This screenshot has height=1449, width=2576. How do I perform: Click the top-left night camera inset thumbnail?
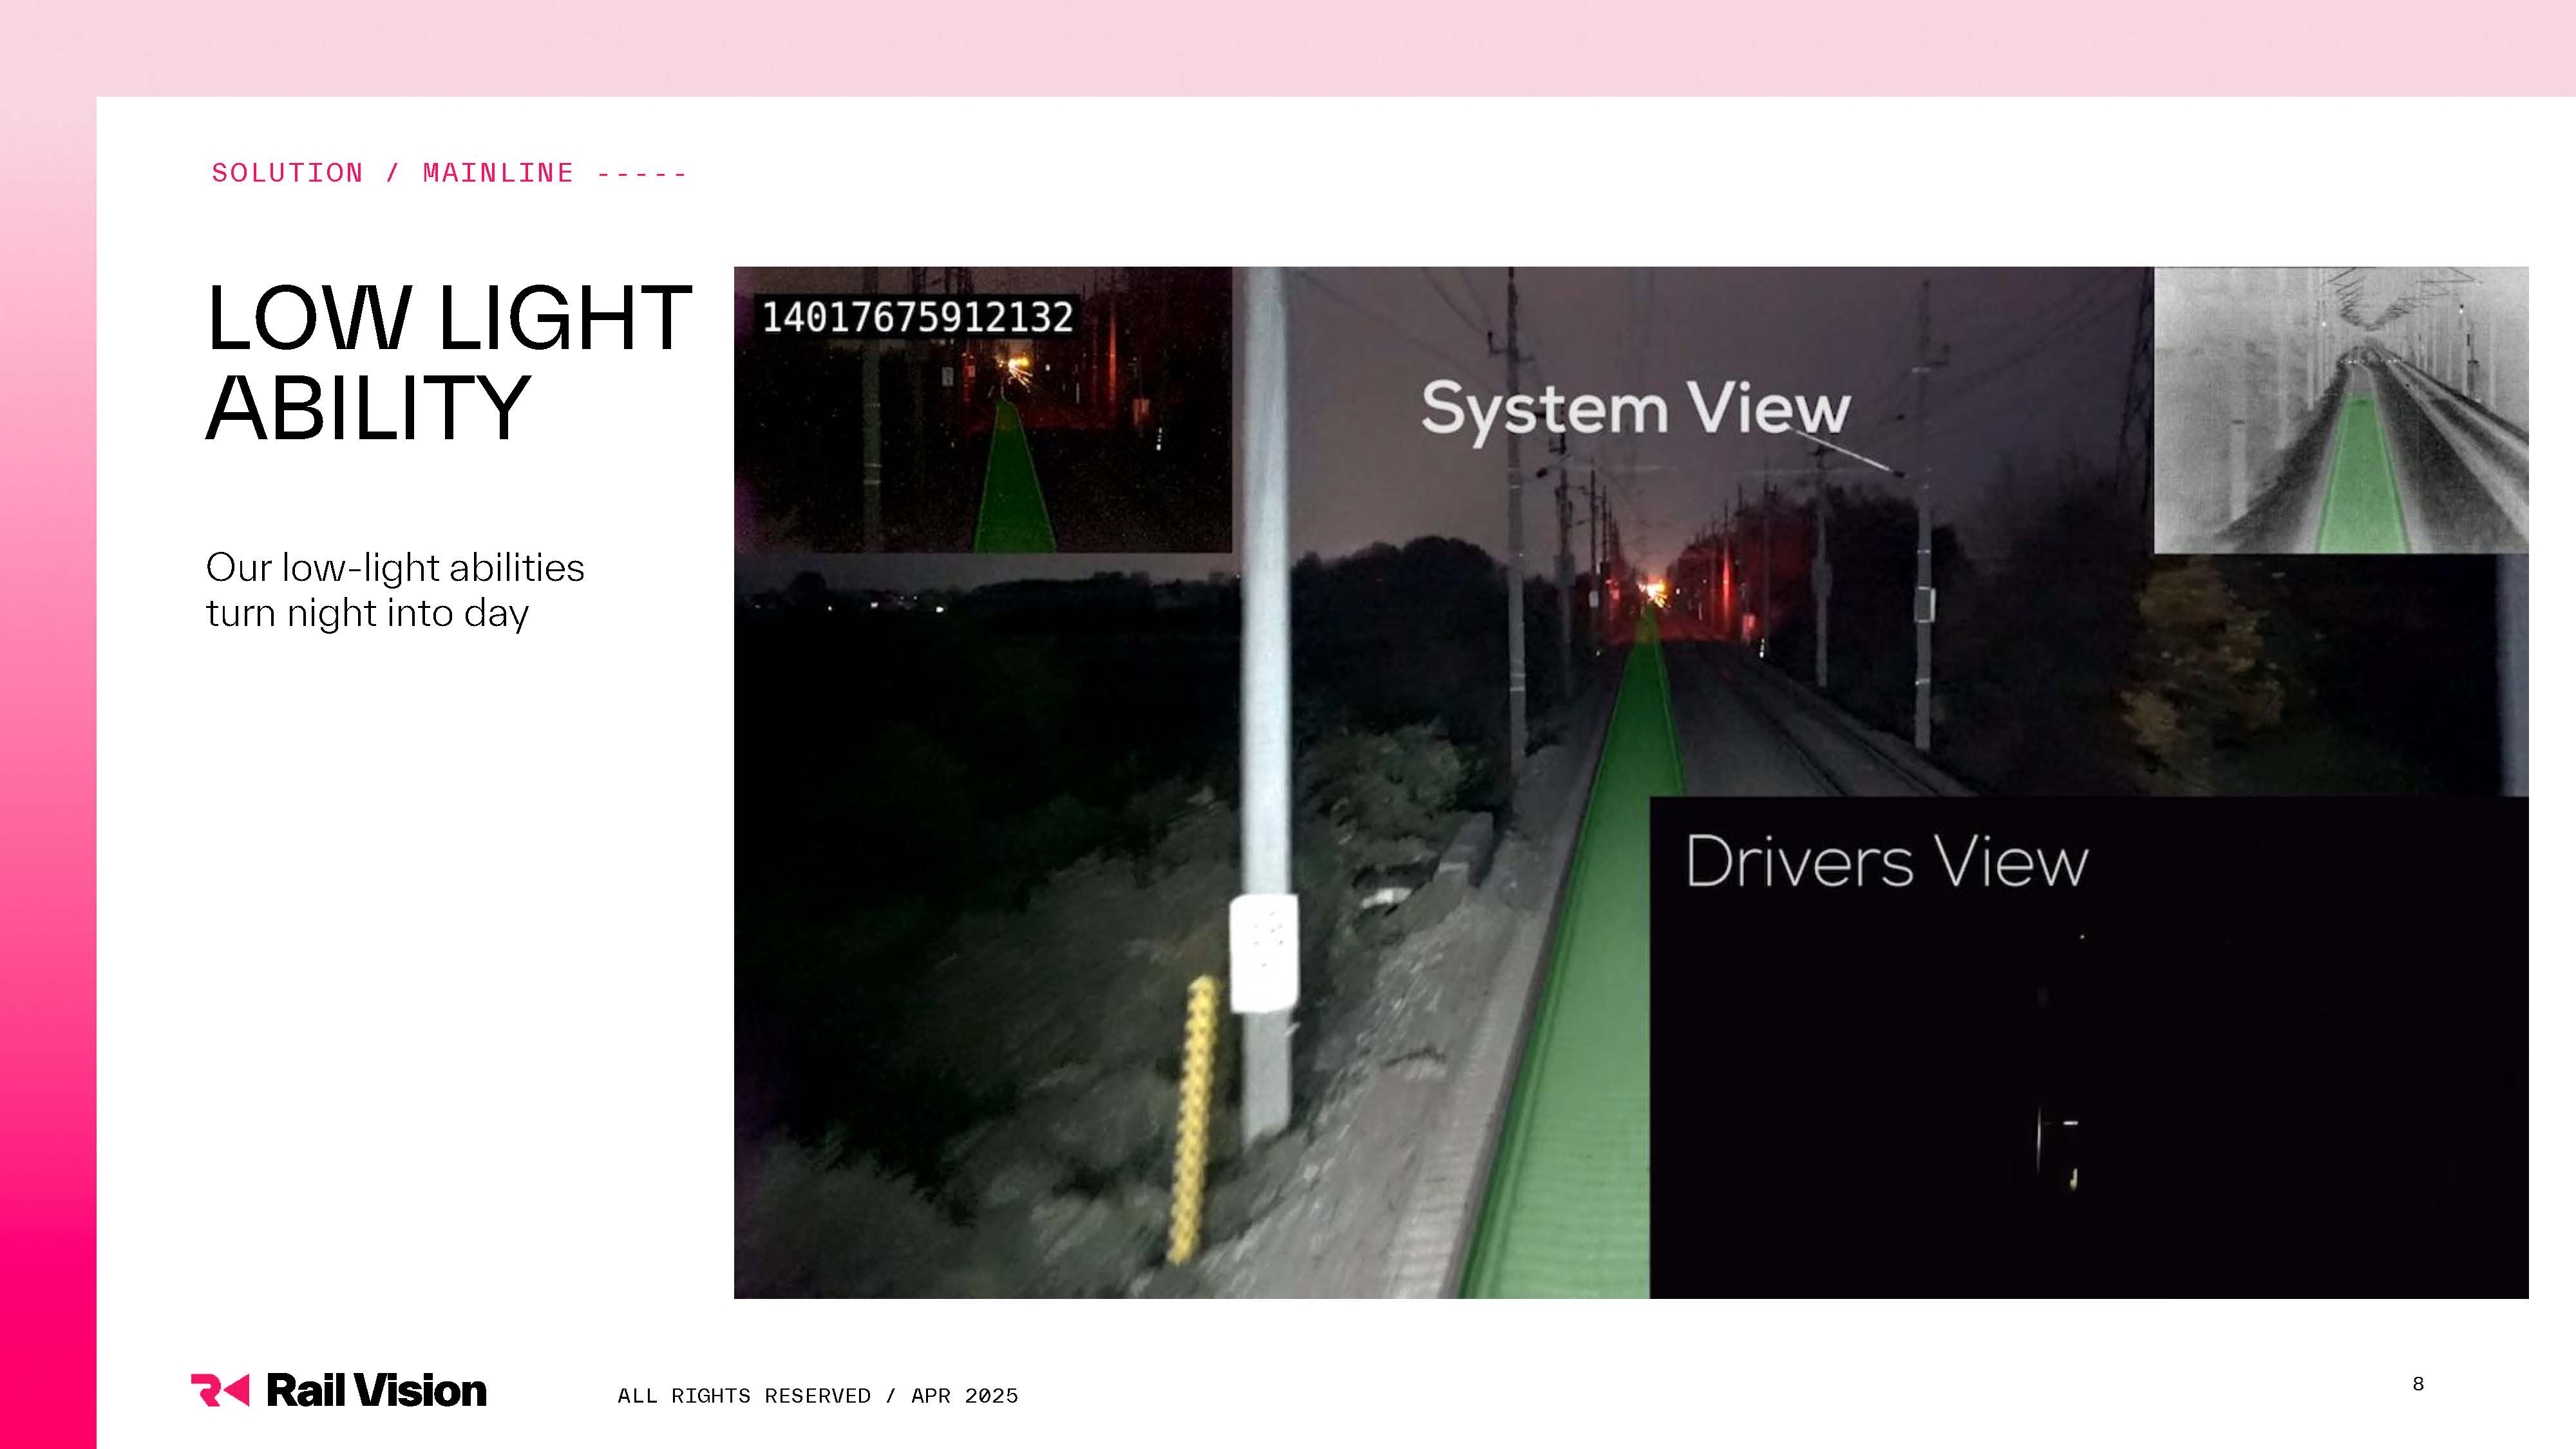(983, 410)
